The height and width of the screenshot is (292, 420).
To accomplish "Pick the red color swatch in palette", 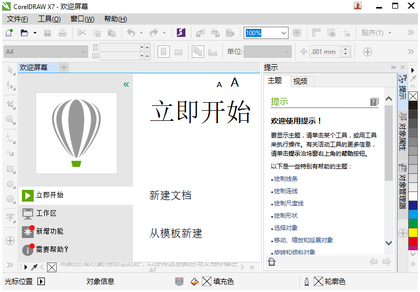I will (413, 241).
